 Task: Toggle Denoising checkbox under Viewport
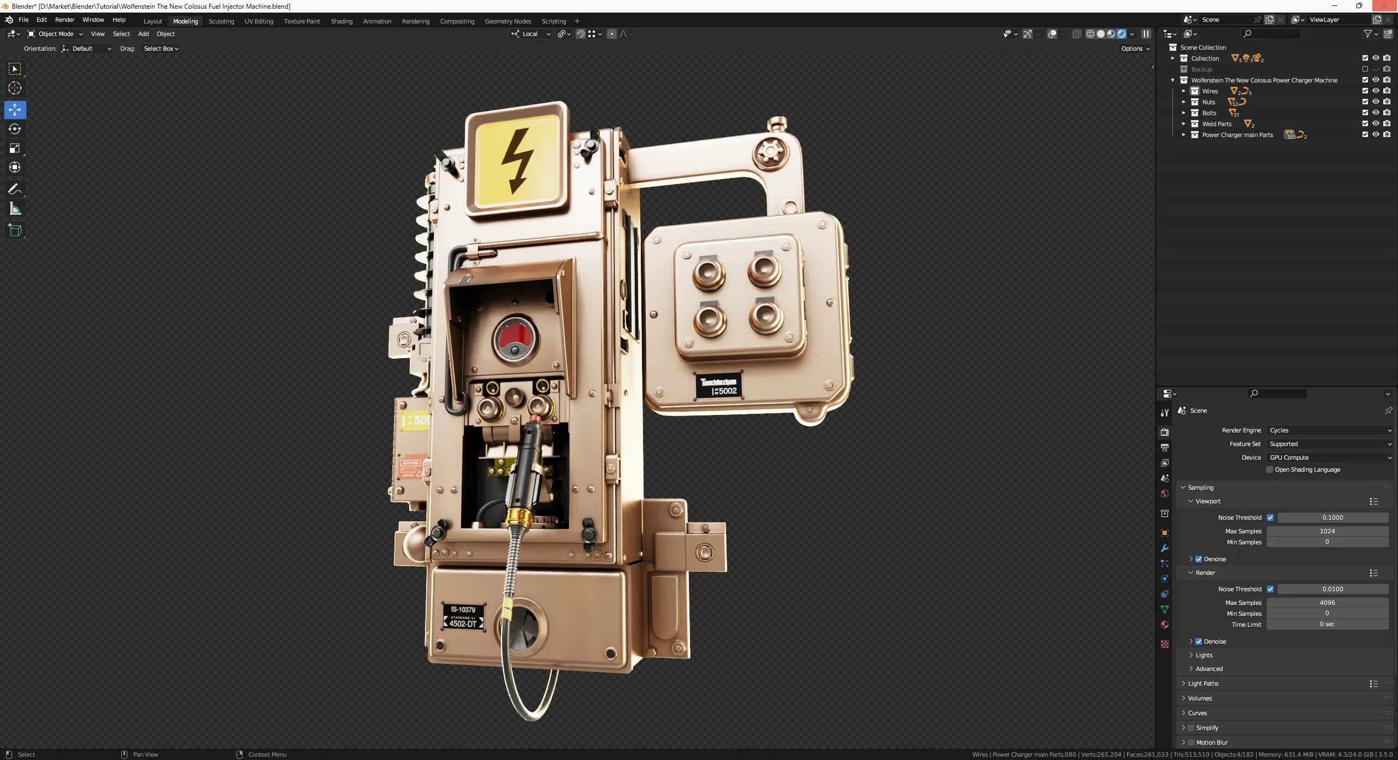point(1199,559)
